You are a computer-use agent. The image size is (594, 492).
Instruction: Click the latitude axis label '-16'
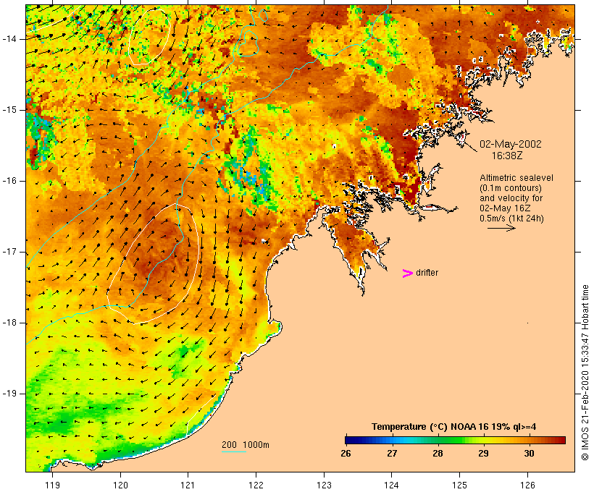(9, 181)
